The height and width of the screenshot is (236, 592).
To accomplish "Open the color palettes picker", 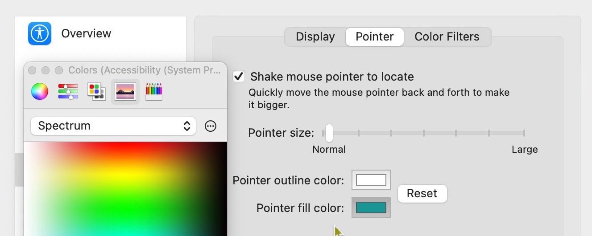I will point(96,91).
